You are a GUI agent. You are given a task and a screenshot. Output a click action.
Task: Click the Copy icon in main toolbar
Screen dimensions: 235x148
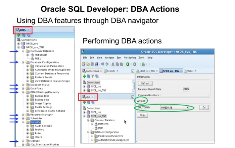tap(117, 64)
